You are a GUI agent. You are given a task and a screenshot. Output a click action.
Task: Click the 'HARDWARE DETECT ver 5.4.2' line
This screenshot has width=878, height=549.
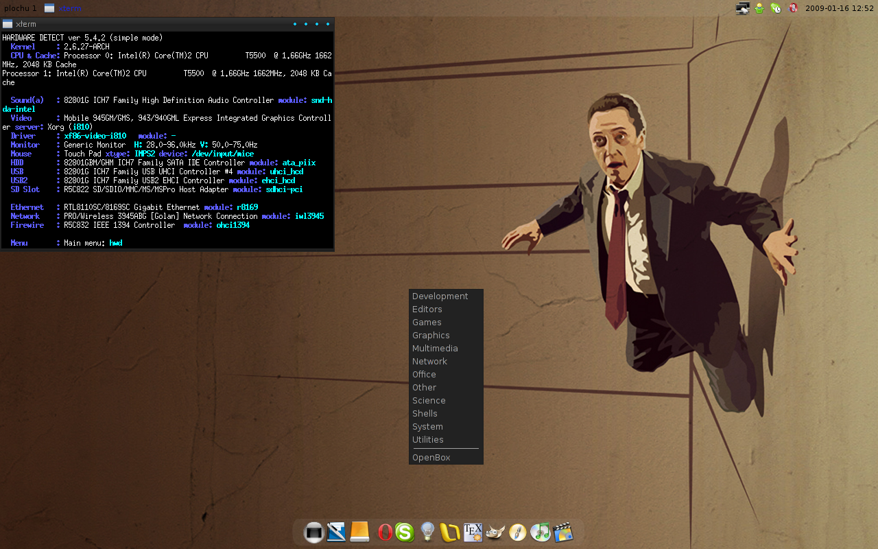coord(82,38)
